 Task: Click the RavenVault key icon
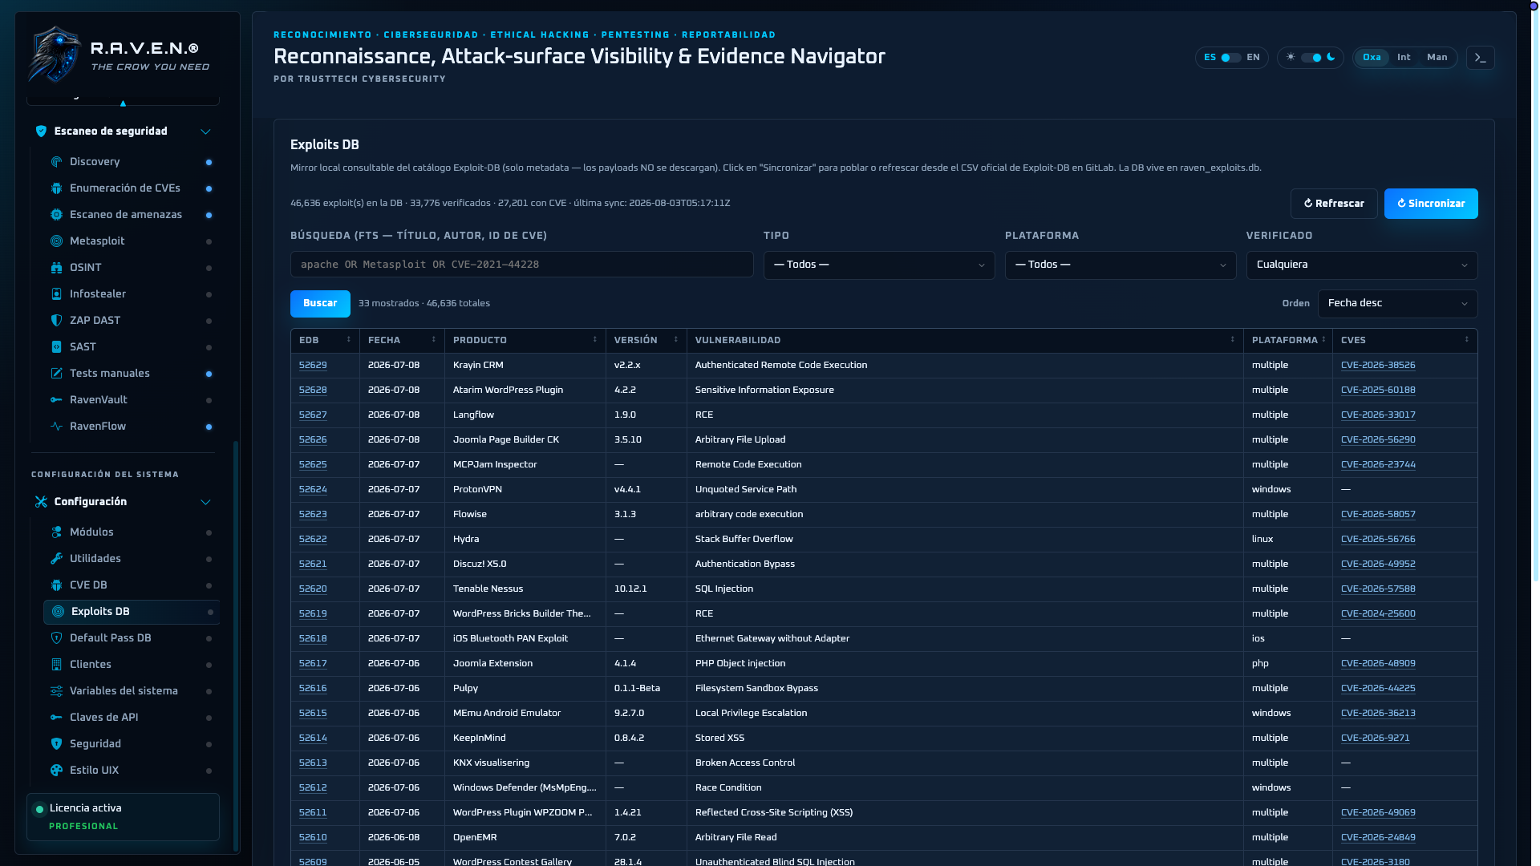56,400
